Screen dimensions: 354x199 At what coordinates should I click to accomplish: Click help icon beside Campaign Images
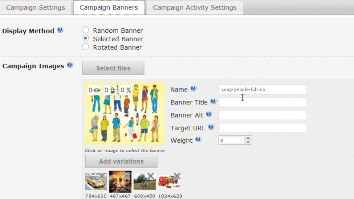click(70, 65)
